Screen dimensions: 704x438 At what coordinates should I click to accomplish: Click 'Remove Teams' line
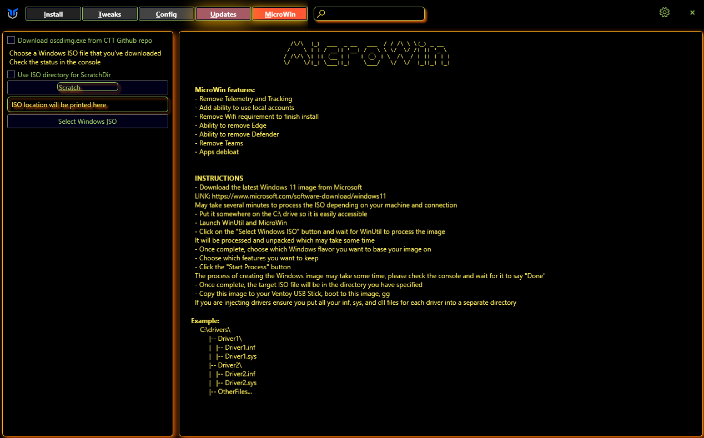coord(219,143)
